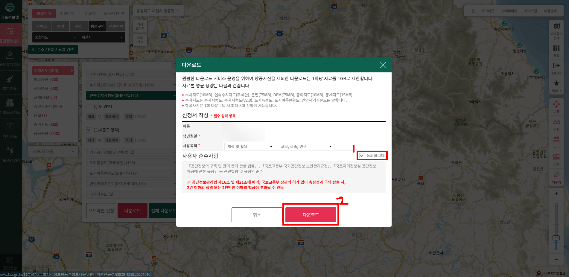
Task: Open the 이용안내 top link
Action: pyautogui.click(x=550, y=11)
